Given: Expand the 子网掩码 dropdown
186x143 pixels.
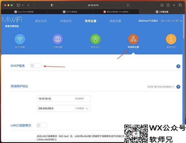Looking at the screenshot, I should [87, 109].
